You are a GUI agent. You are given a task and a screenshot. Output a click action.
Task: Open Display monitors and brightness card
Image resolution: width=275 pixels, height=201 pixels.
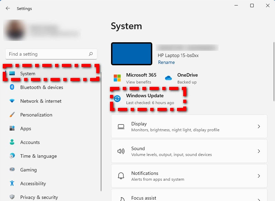coord(189,126)
